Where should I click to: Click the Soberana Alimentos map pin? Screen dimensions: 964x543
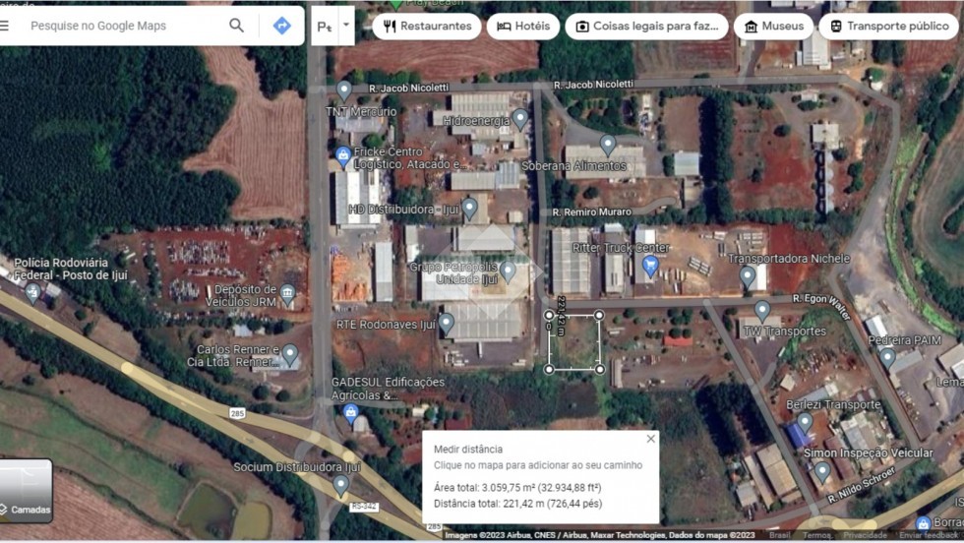[608, 146]
